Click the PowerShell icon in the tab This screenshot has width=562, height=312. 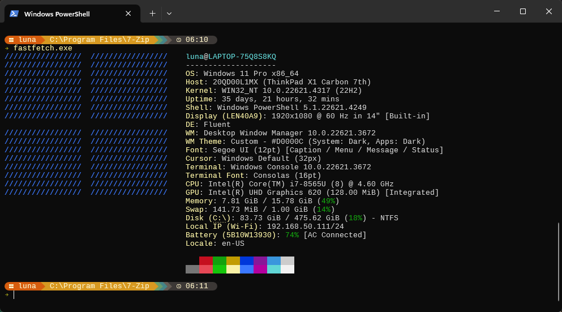point(14,14)
